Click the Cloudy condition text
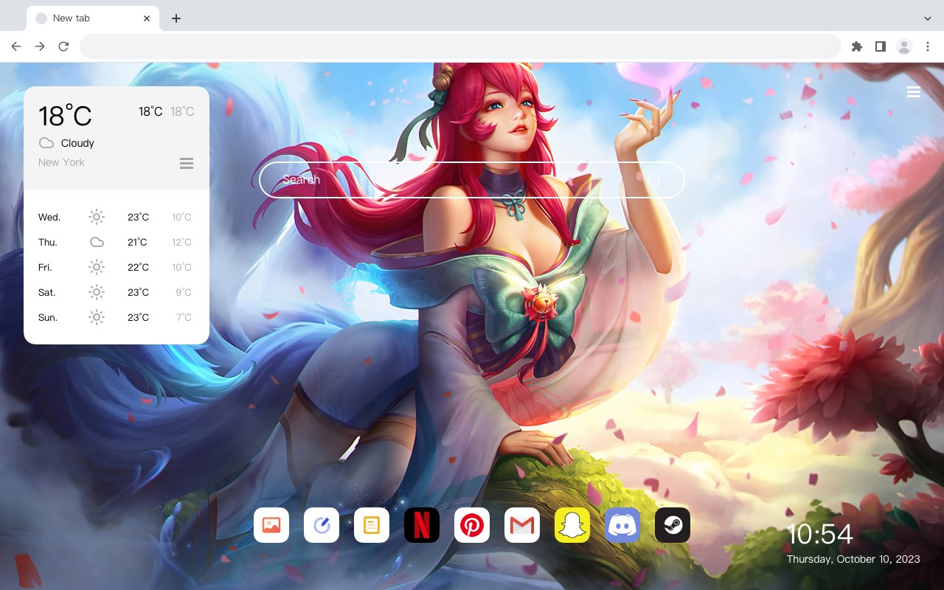Viewport: 944px width, 590px height. (x=77, y=143)
